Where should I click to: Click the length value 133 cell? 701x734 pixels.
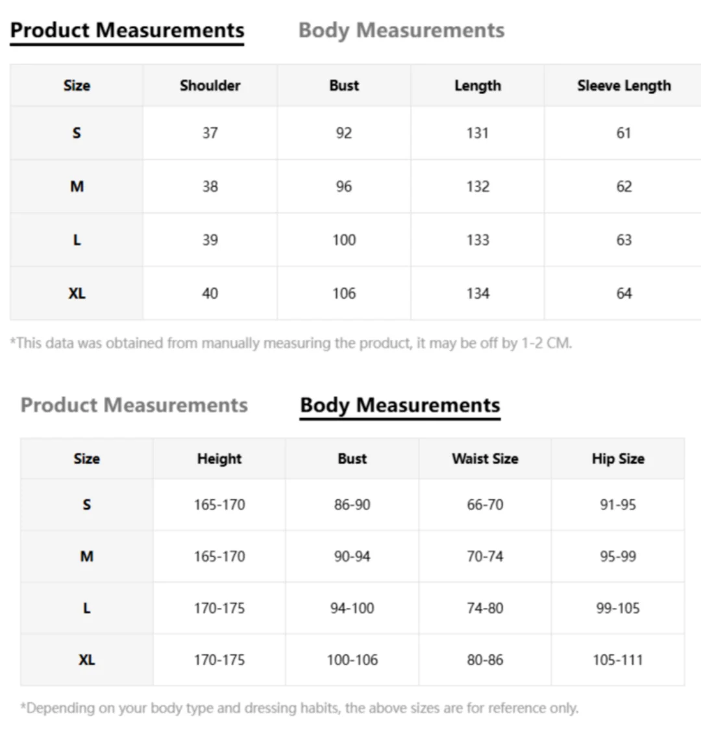(x=478, y=240)
